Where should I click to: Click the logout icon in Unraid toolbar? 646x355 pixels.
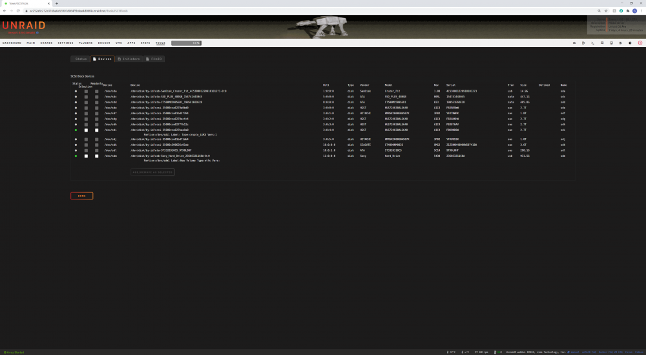(x=583, y=43)
